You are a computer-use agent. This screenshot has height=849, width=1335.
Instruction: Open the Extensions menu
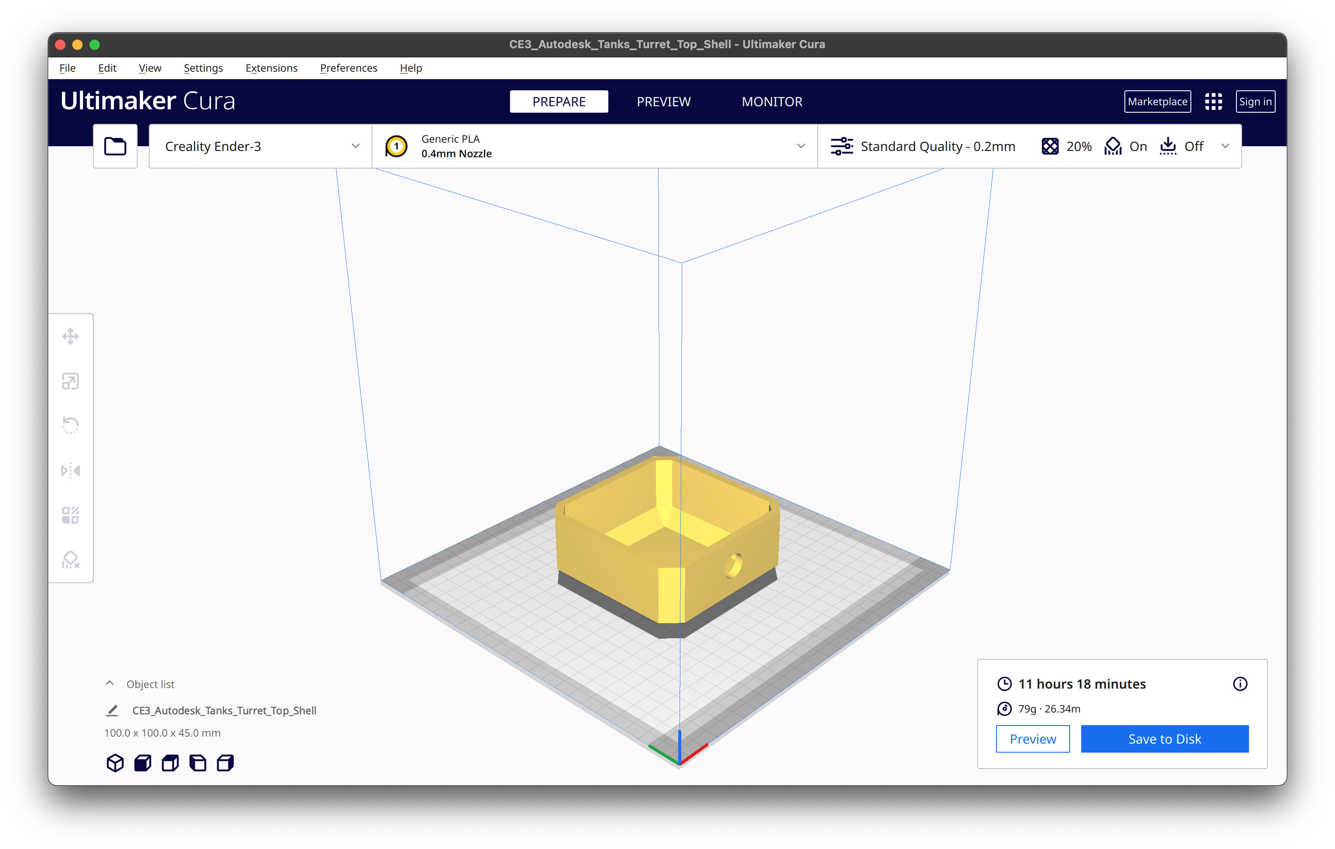pos(271,68)
